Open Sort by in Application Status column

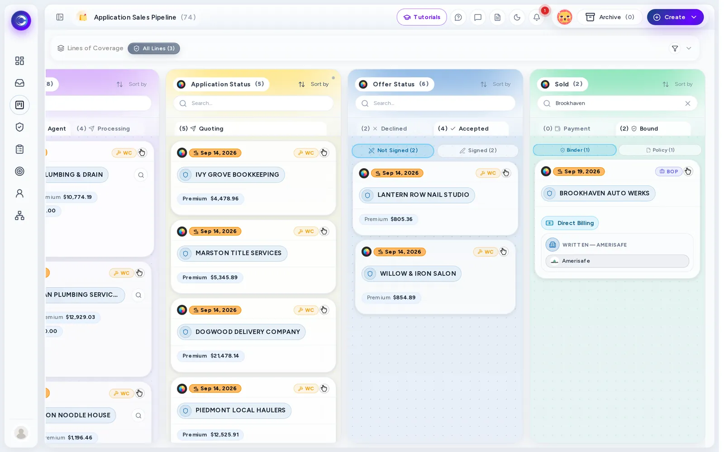(314, 84)
